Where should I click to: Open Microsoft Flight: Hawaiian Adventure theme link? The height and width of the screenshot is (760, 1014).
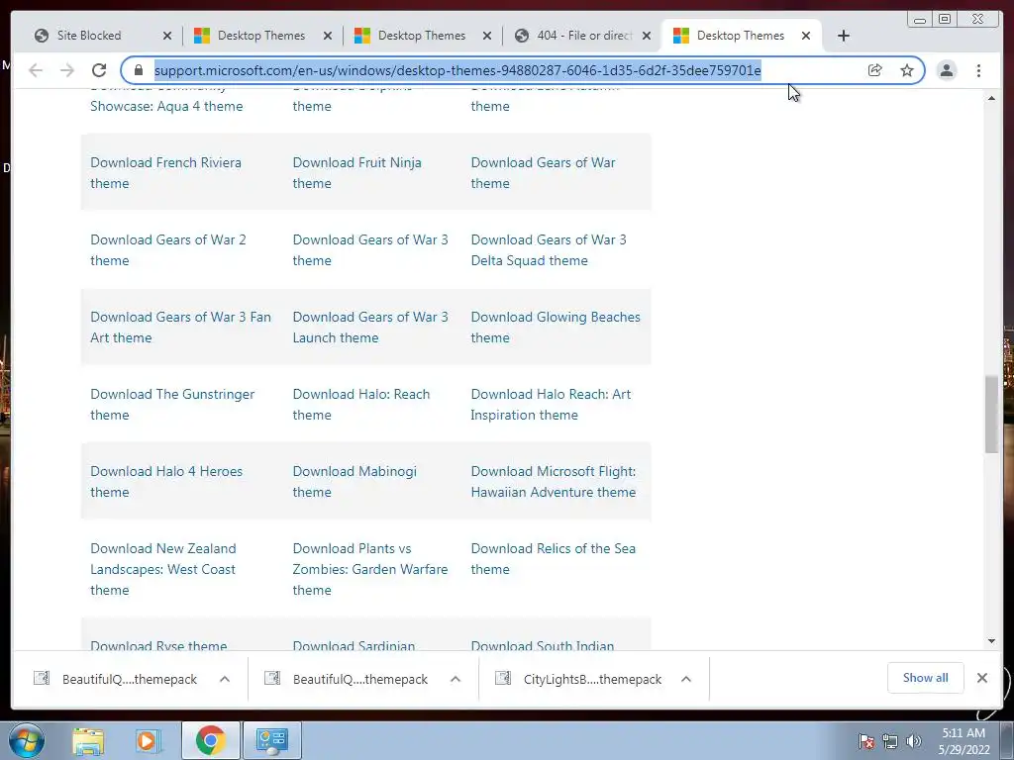click(554, 482)
